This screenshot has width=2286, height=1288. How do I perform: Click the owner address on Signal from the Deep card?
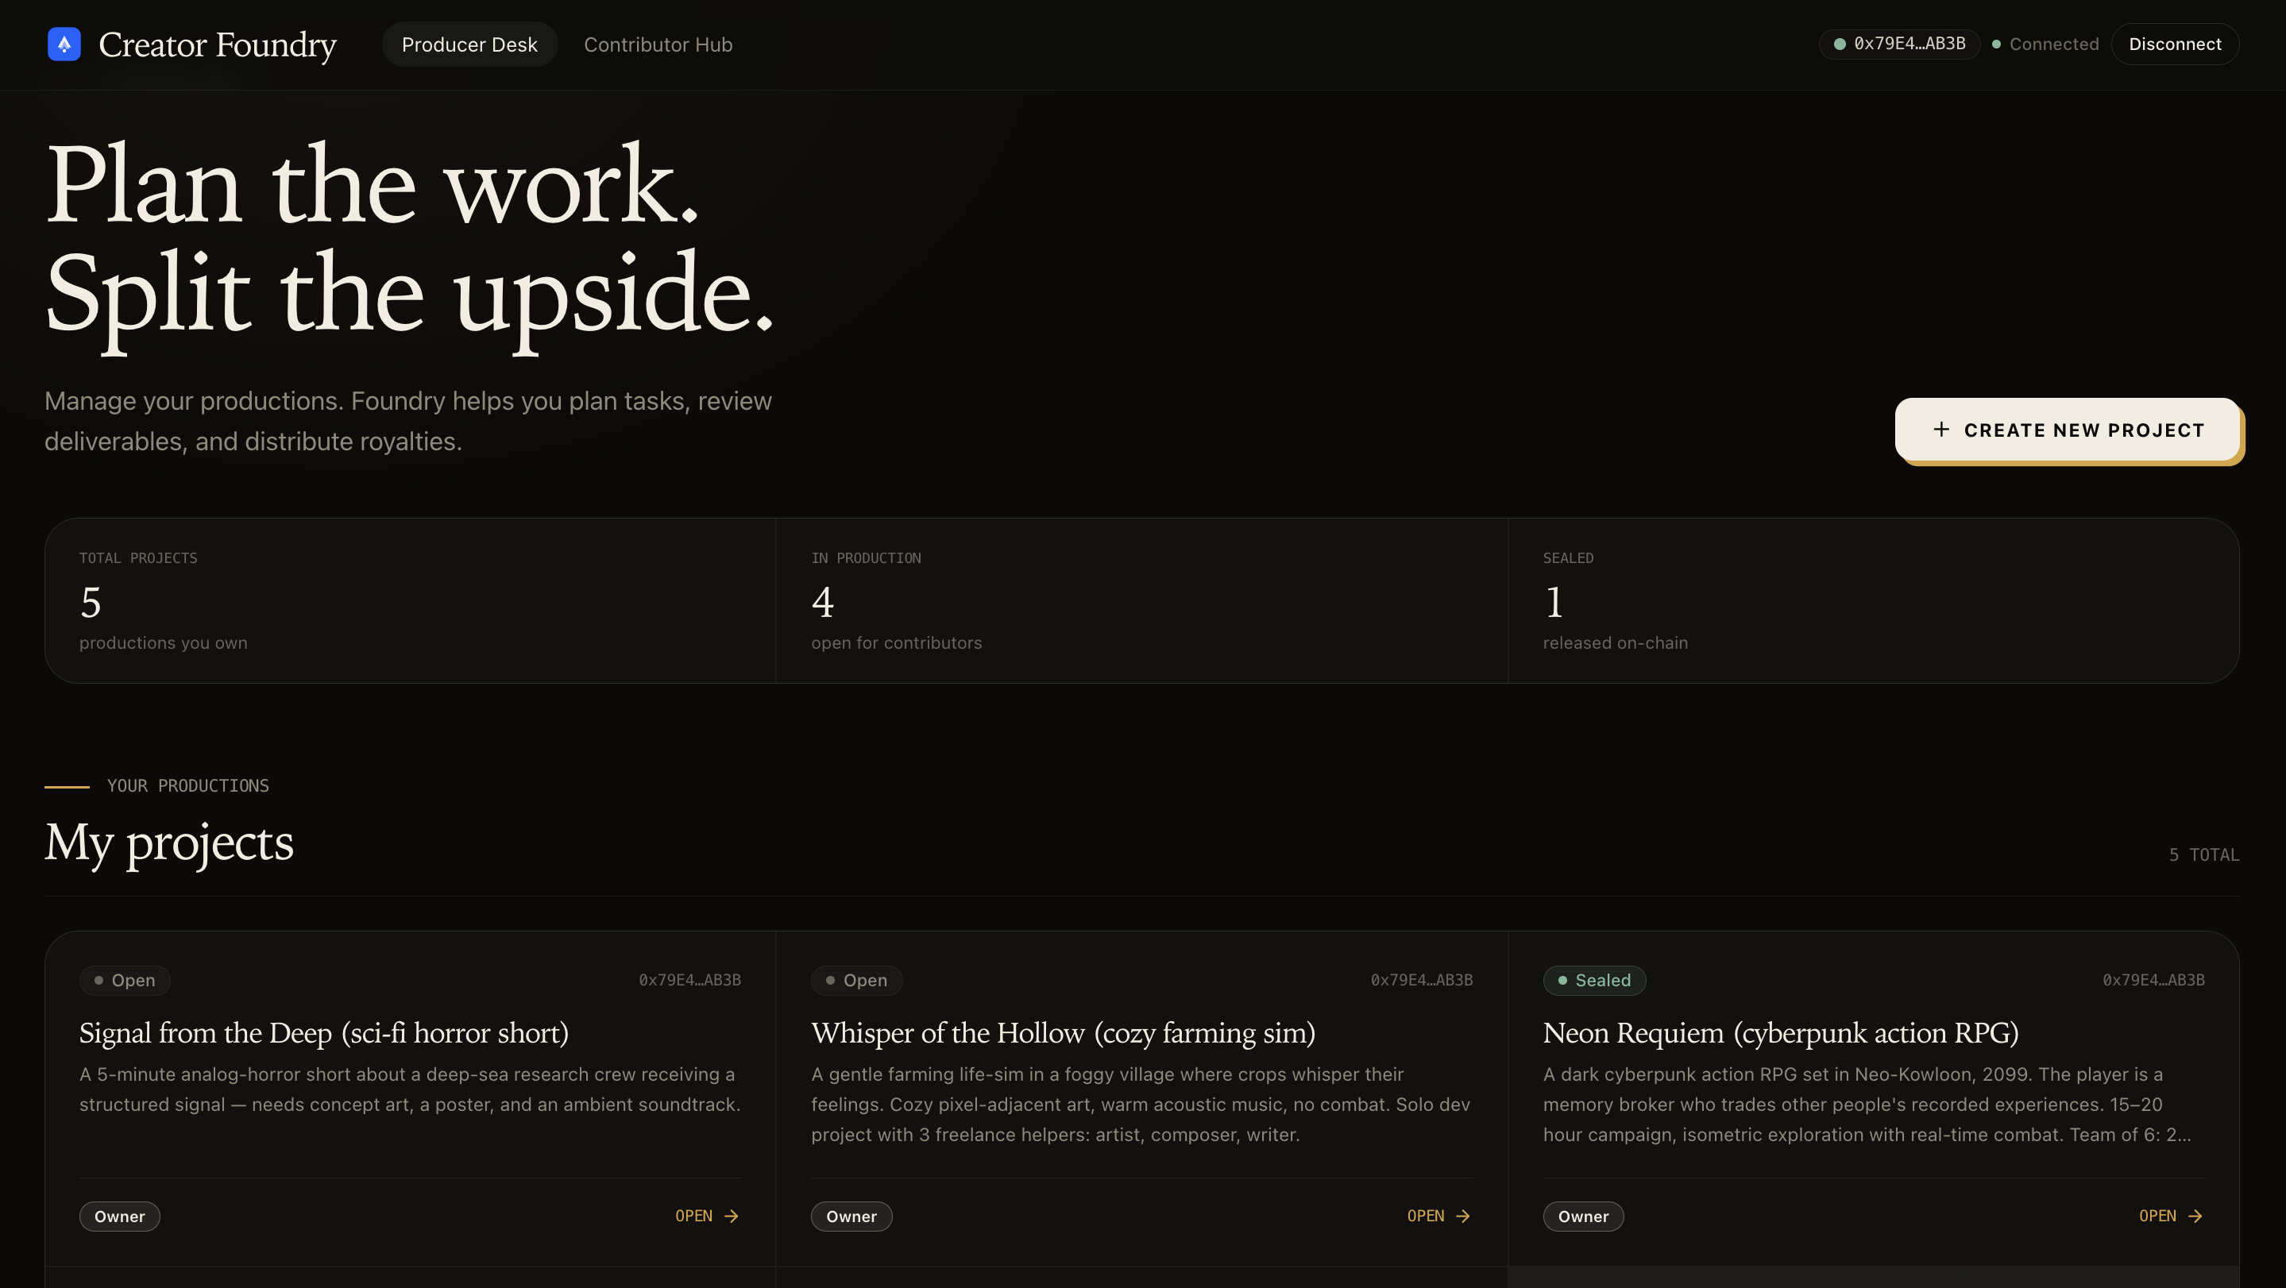tap(689, 980)
